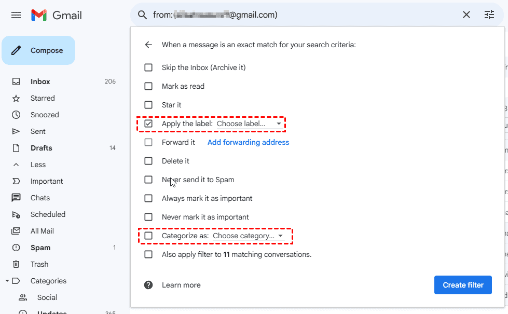Enable the Mark as read checkbox
The image size is (508, 314).
(x=148, y=86)
